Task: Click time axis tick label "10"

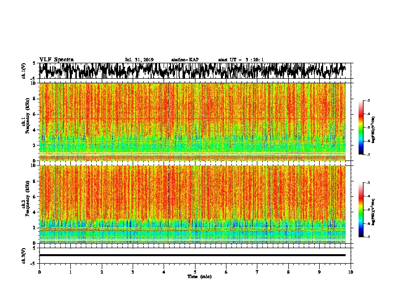Action: click(x=351, y=272)
